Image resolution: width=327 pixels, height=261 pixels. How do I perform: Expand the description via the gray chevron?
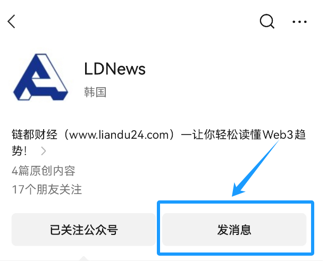44,151
